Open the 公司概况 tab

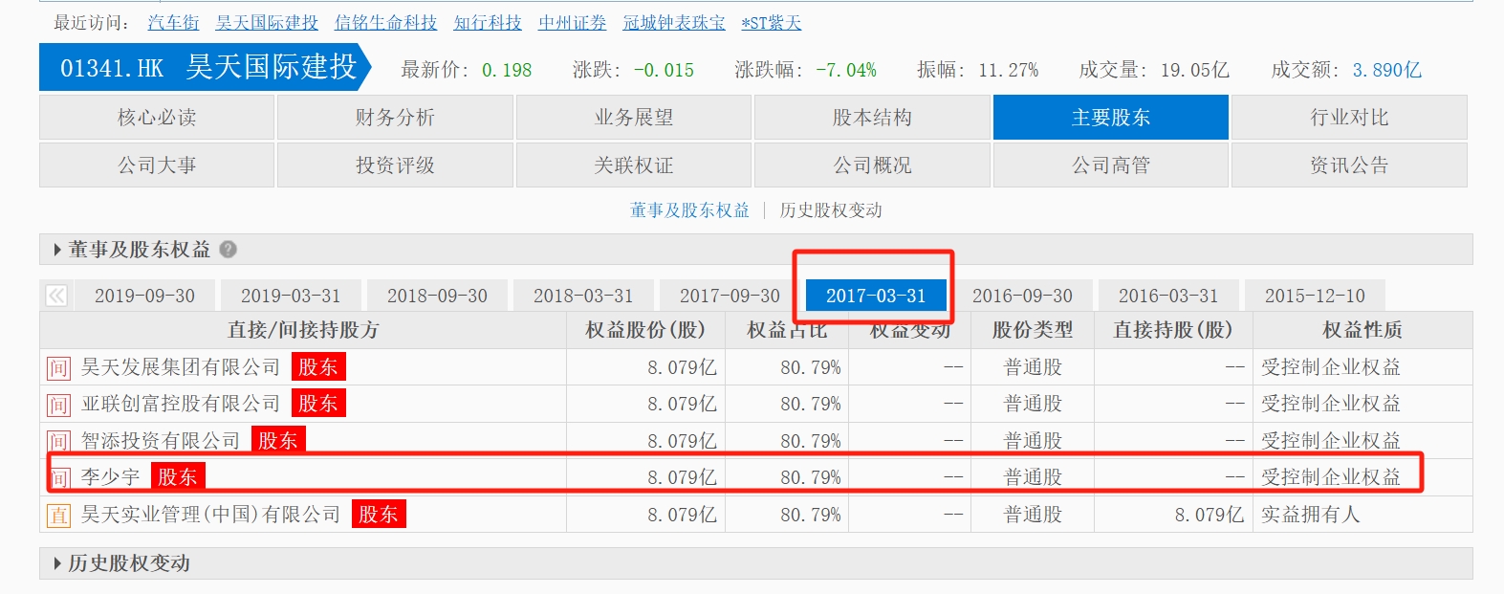872,165
